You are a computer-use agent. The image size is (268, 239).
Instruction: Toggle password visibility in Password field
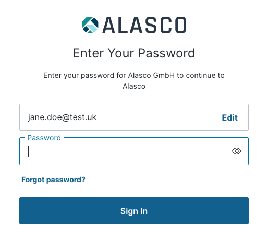pyautogui.click(x=237, y=151)
